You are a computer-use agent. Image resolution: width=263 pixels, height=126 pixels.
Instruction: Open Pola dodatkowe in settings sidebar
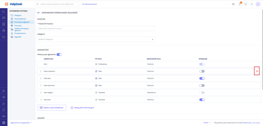(20, 19)
